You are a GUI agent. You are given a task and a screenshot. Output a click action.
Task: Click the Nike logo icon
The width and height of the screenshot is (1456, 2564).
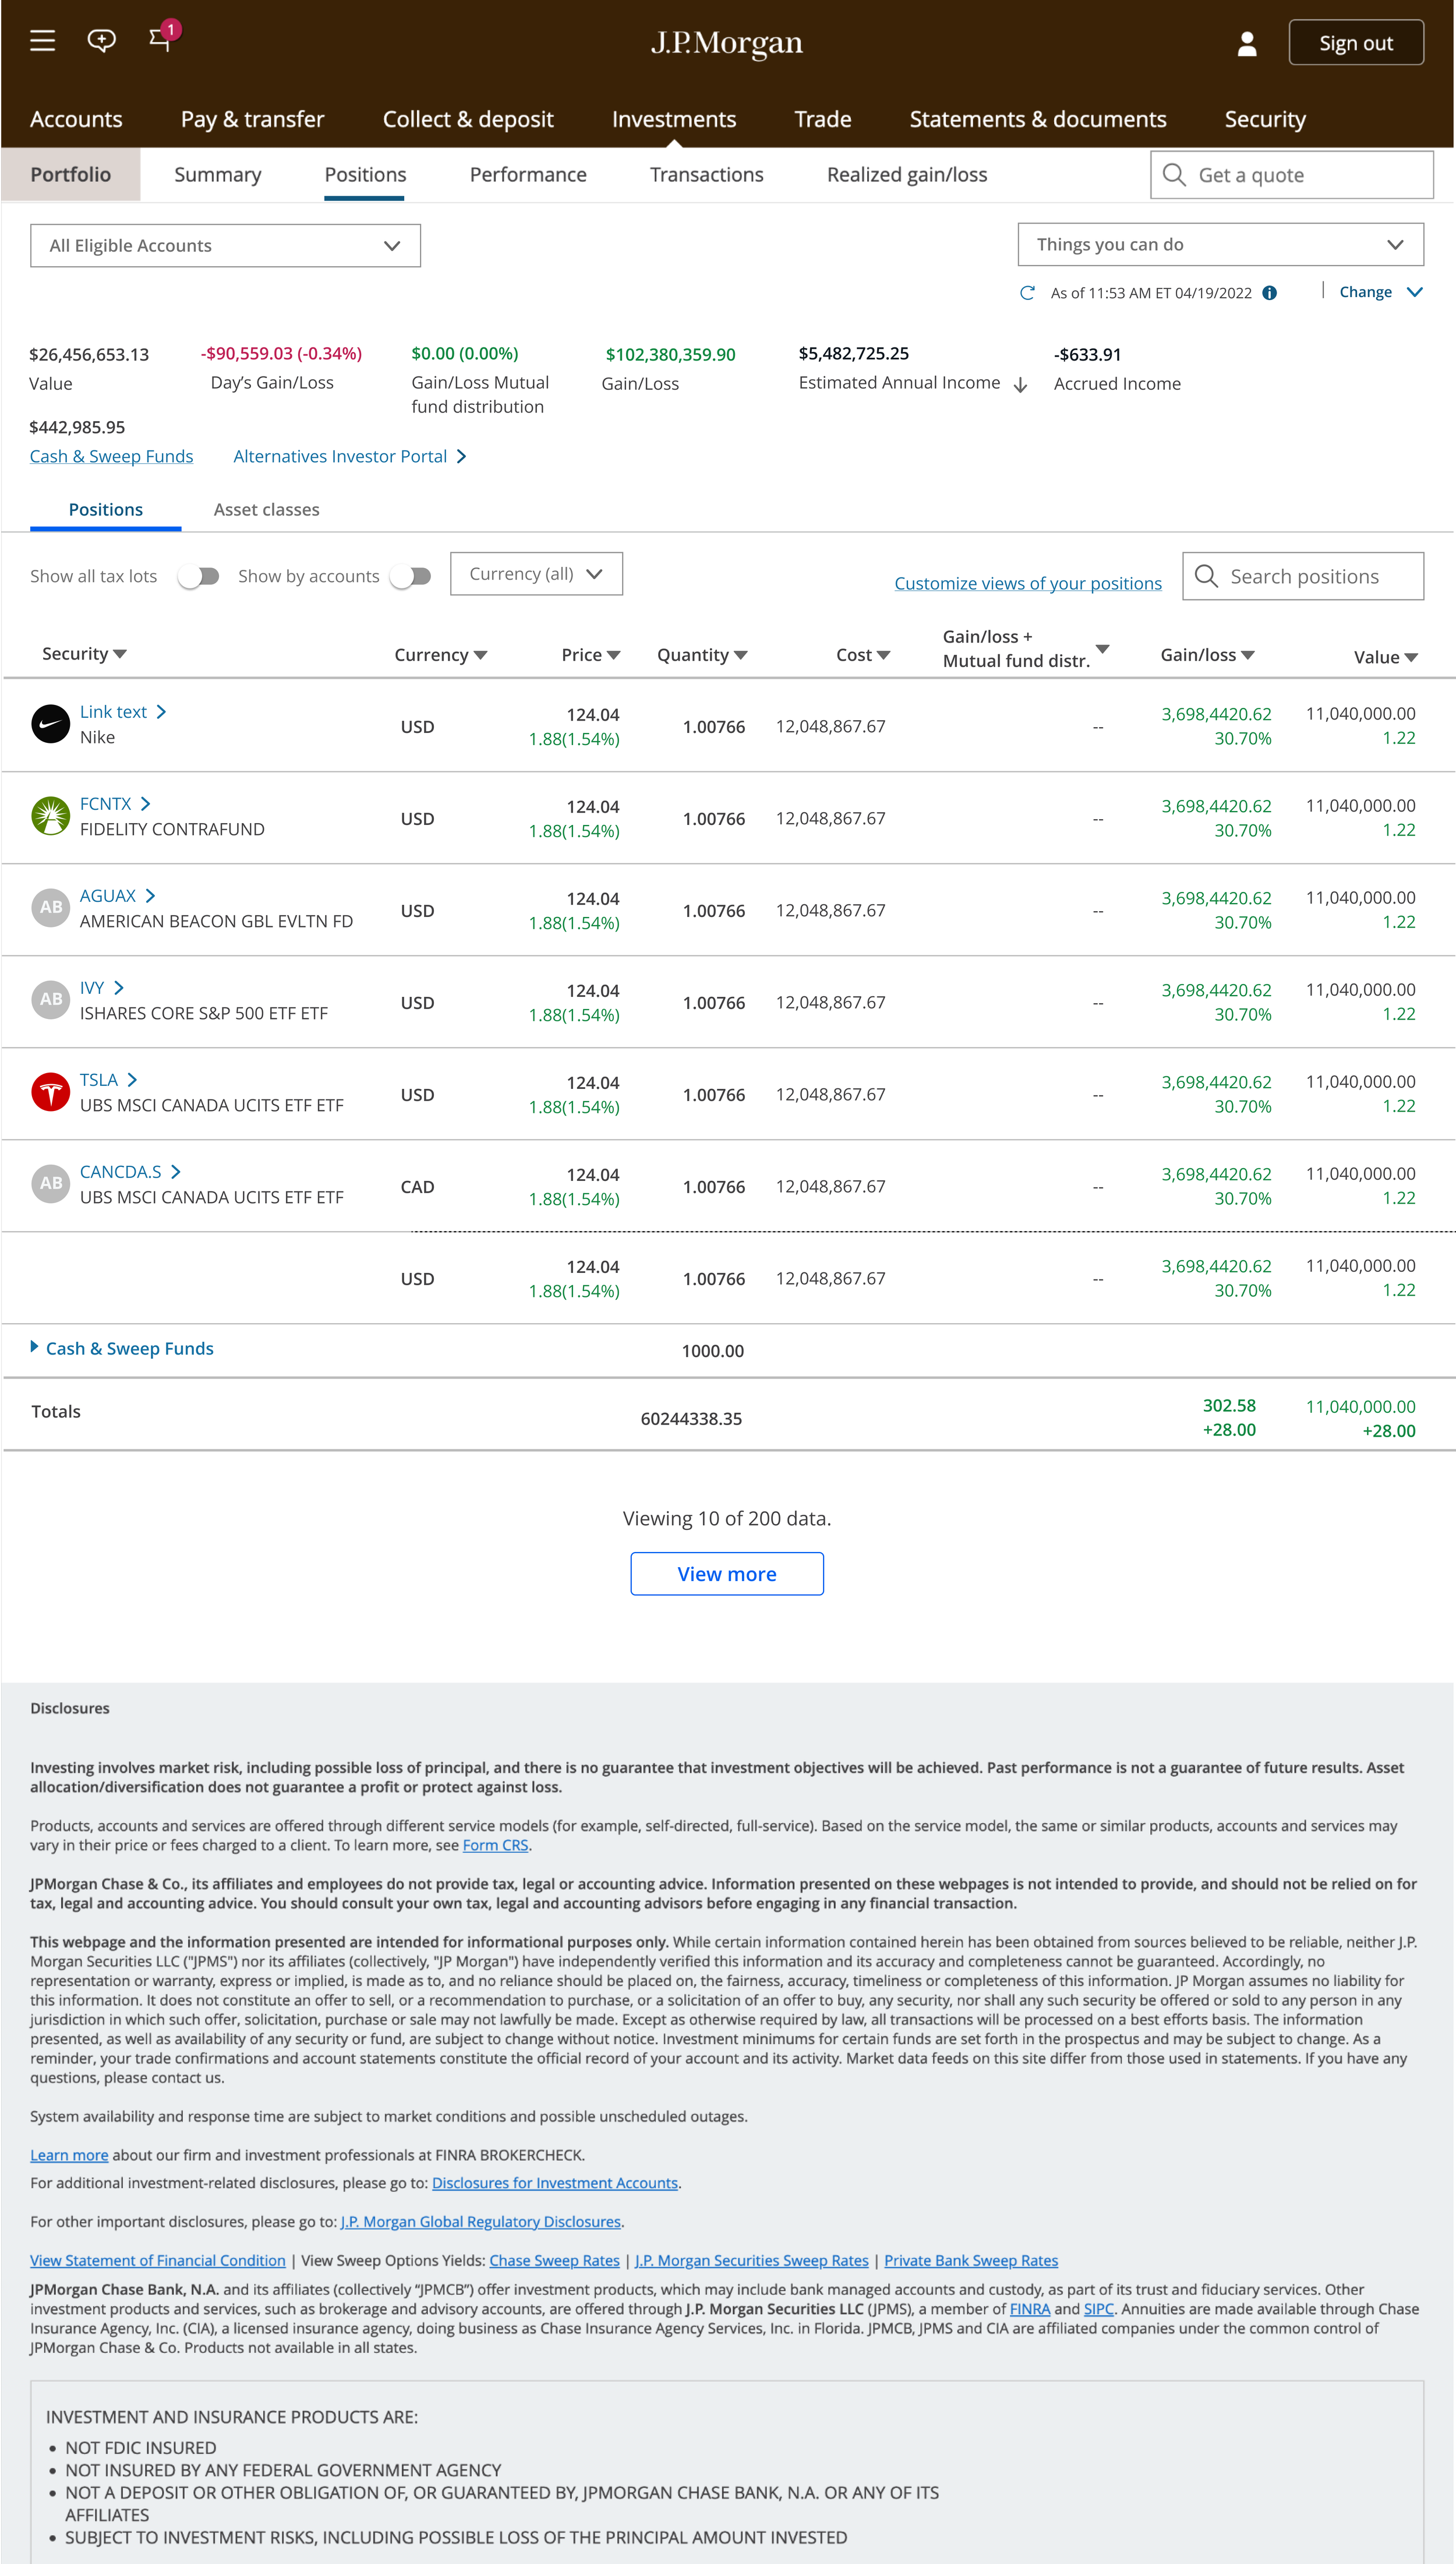[50, 724]
